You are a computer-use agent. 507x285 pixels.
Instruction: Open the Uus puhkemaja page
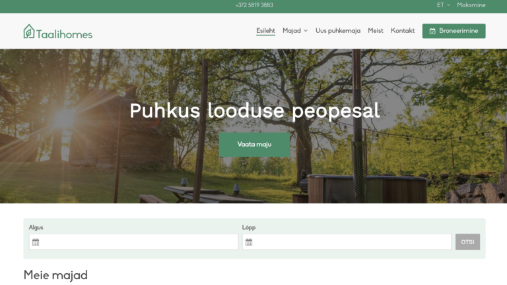(x=338, y=31)
